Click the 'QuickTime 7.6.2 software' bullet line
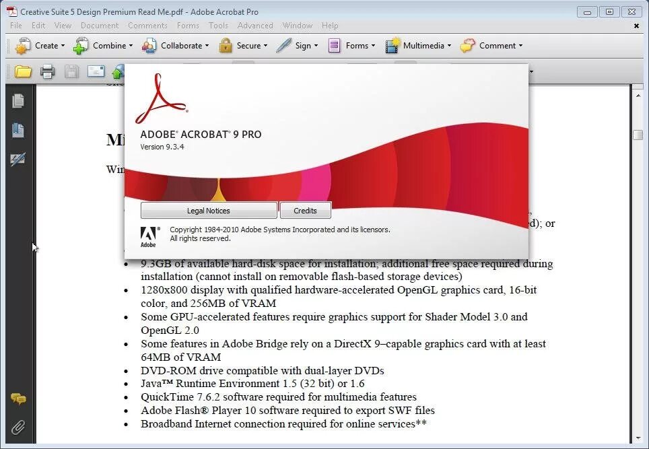 click(x=279, y=397)
